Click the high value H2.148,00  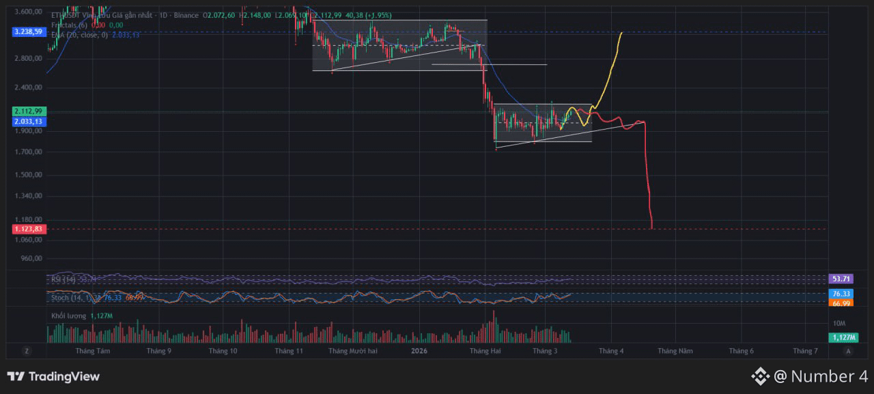click(255, 15)
